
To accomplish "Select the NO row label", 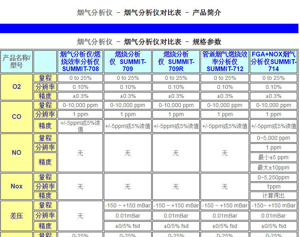I will click(x=17, y=153).
